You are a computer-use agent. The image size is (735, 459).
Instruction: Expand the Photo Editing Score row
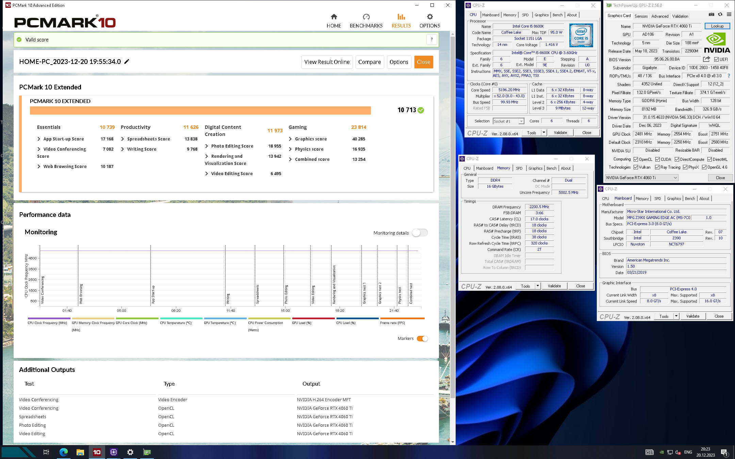tap(207, 146)
